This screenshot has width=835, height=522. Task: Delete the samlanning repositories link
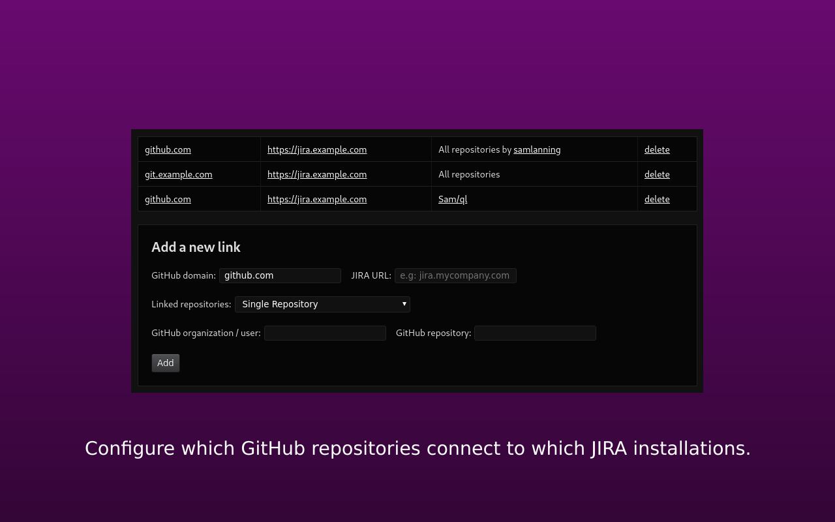click(657, 149)
